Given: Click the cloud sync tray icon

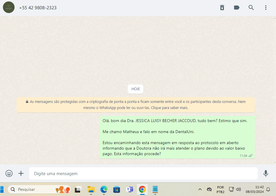Looking at the screenshot, I should coord(209,189).
